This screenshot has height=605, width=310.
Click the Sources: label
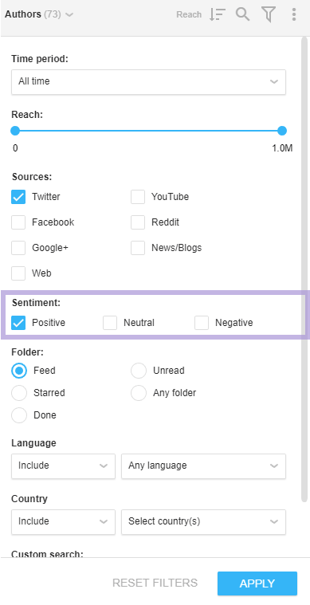click(x=32, y=177)
